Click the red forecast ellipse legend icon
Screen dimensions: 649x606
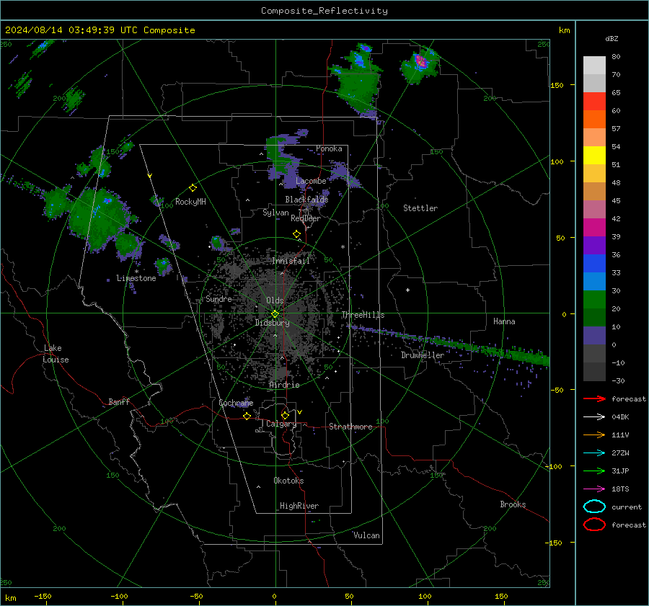coord(594,525)
